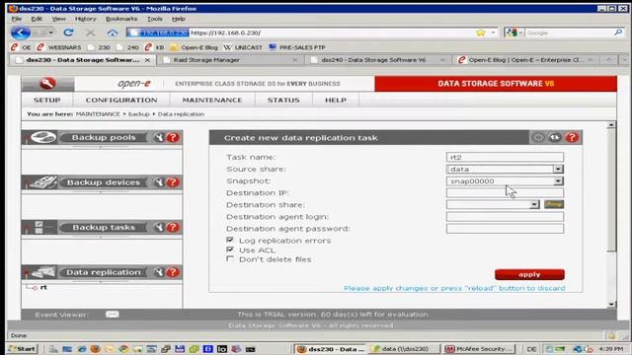Open help icon for Backup pools
This screenshot has width=632, height=355.
[173, 138]
